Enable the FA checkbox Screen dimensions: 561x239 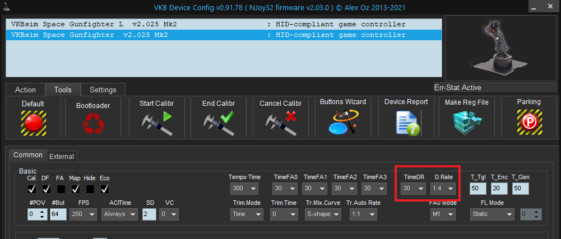[x=61, y=188]
